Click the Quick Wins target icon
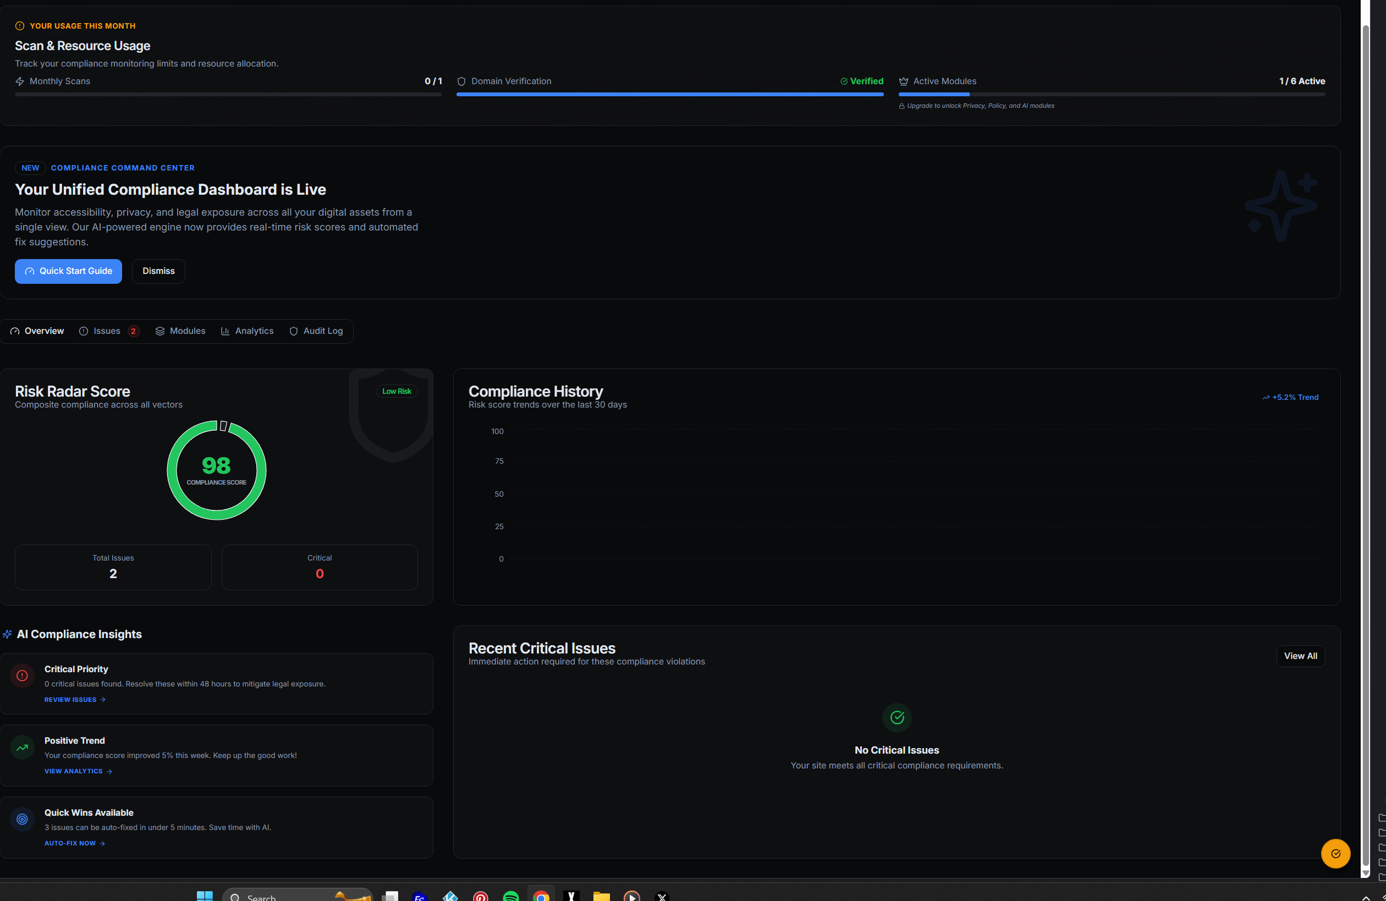The image size is (1386, 901). click(x=22, y=819)
